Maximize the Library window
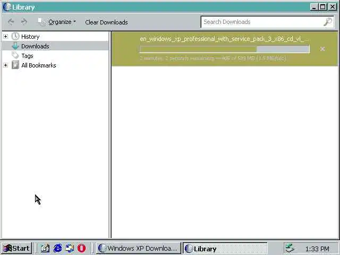This screenshot has height=255, width=340. tap(323, 7)
